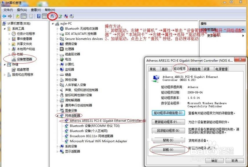Viewport: 248px width, 167px height.
Task: Click the 驱动程序详细信息(I) button
Action: tap(168, 113)
